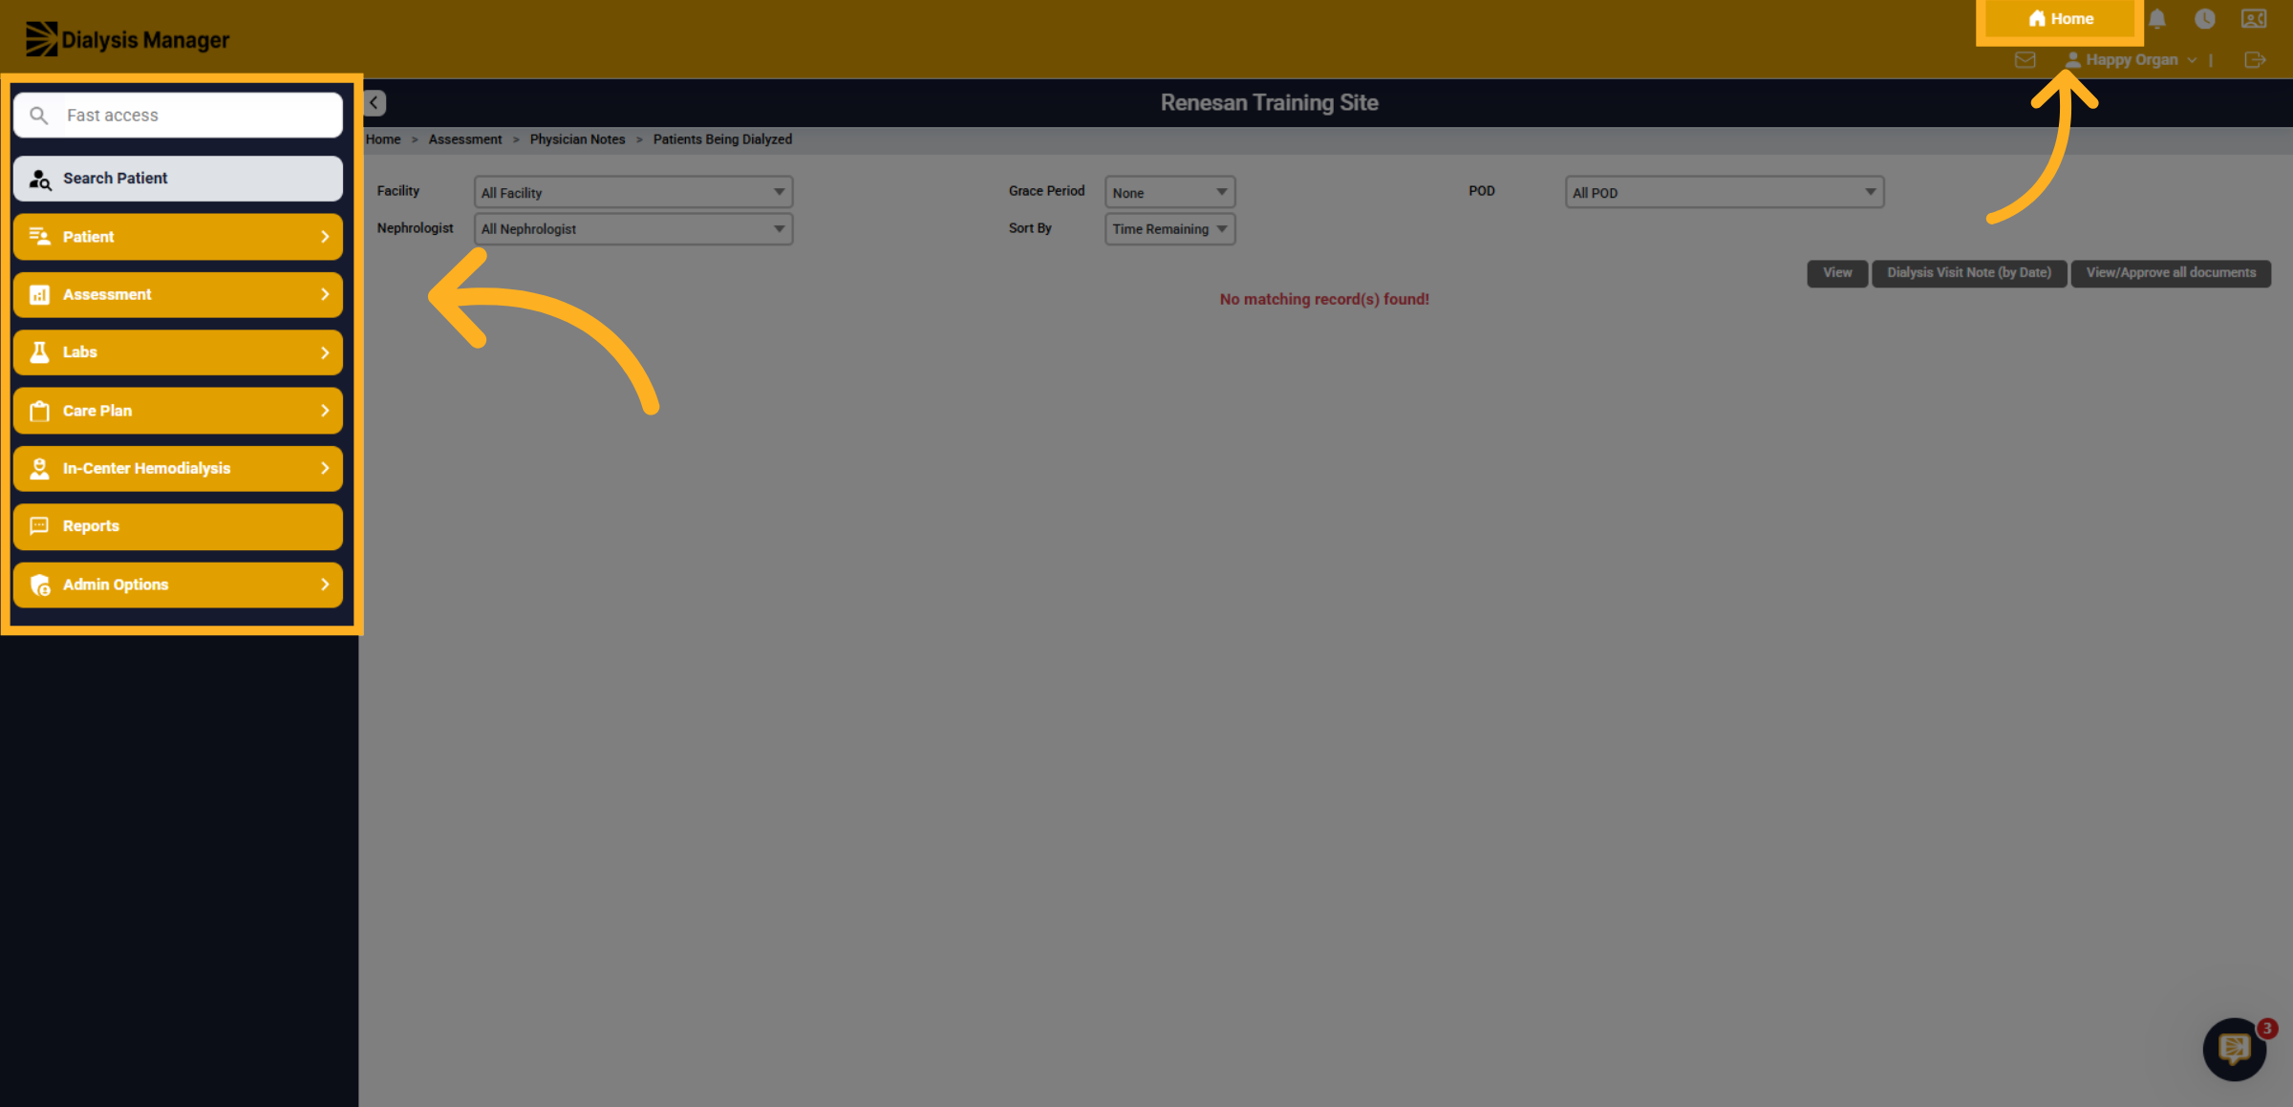Open the mail envelope icon
The width and height of the screenshot is (2293, 1107).
(x=2025, y=60)
